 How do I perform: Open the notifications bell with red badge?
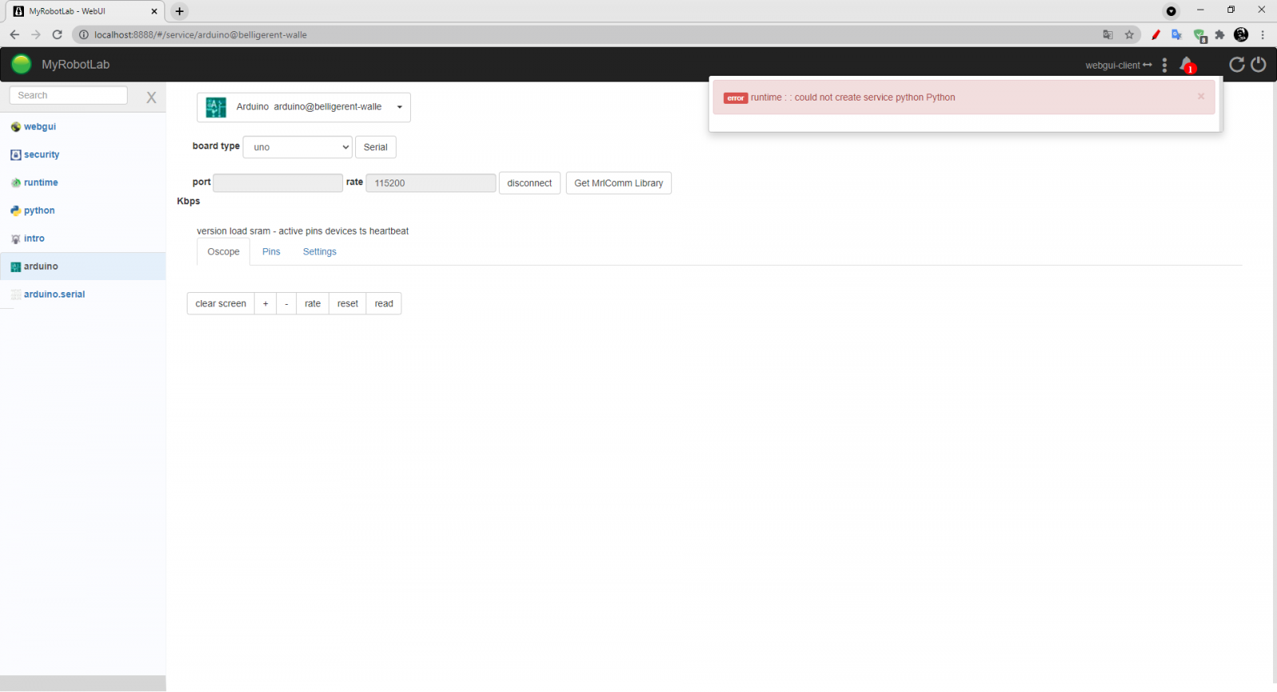click(x=1187, y=65)
